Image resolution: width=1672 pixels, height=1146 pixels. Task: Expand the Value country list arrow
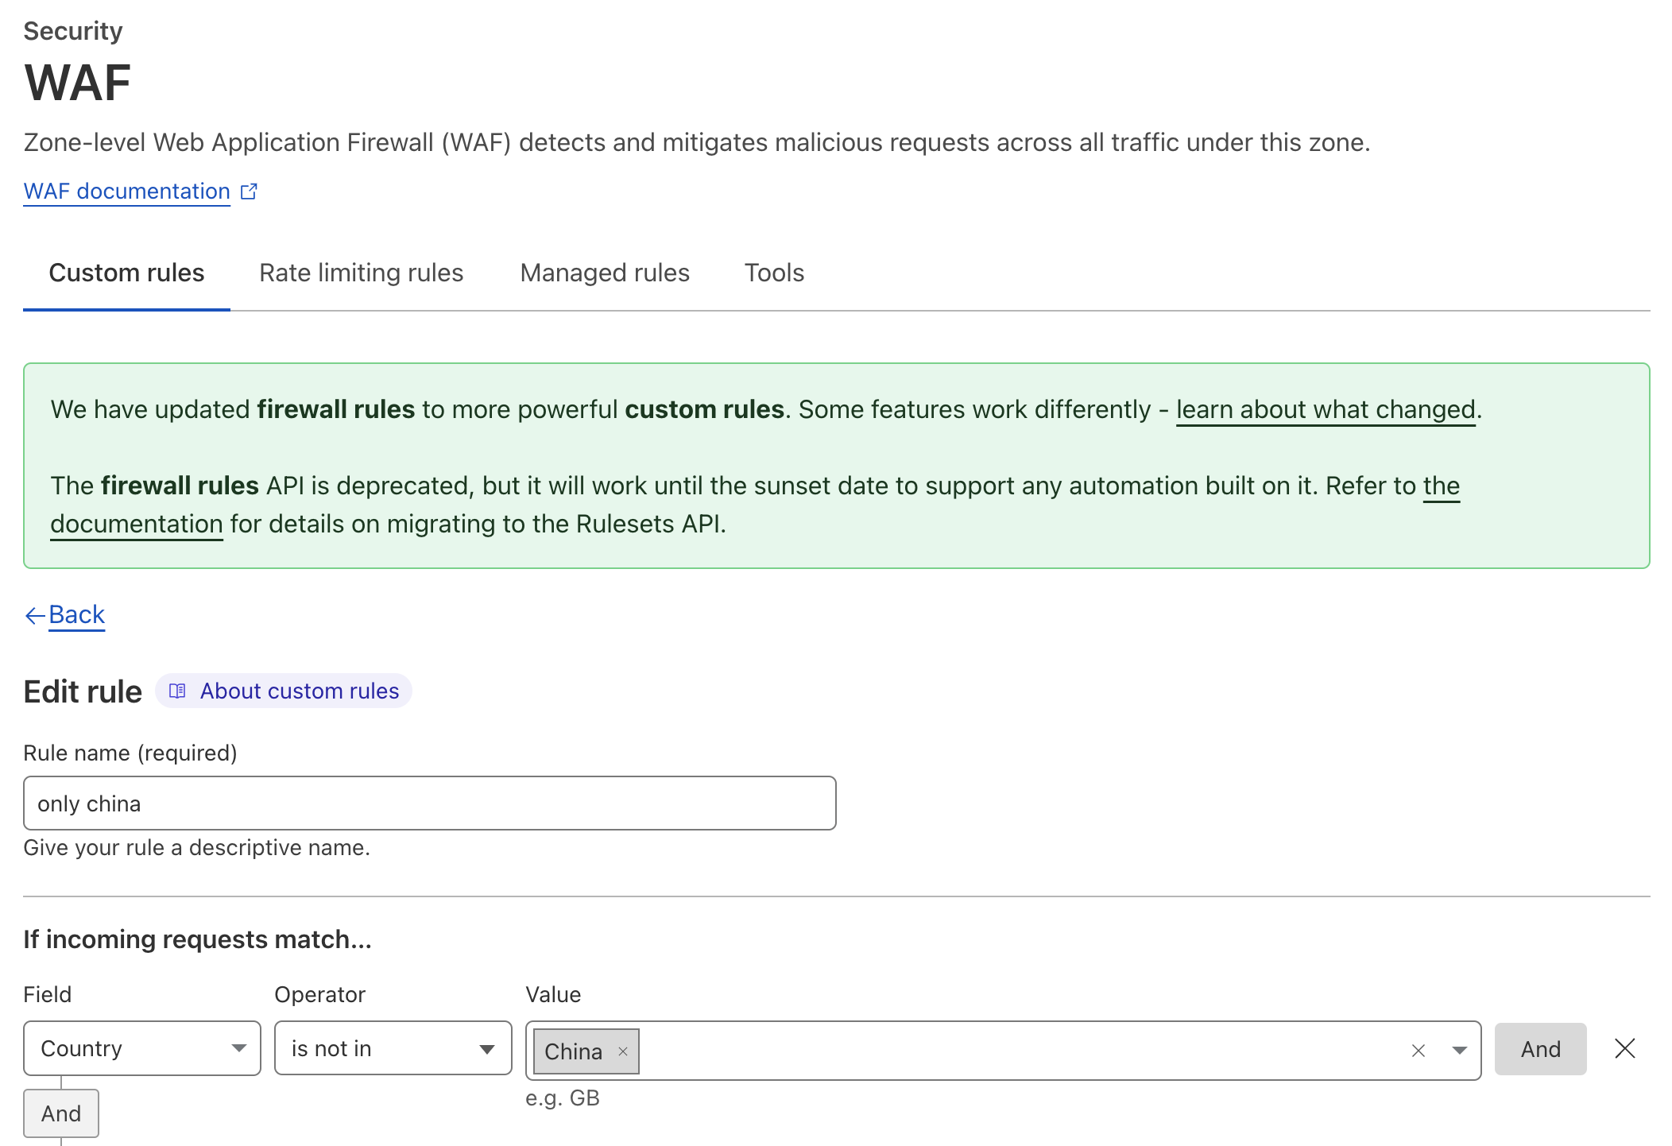(1460, 1051)
